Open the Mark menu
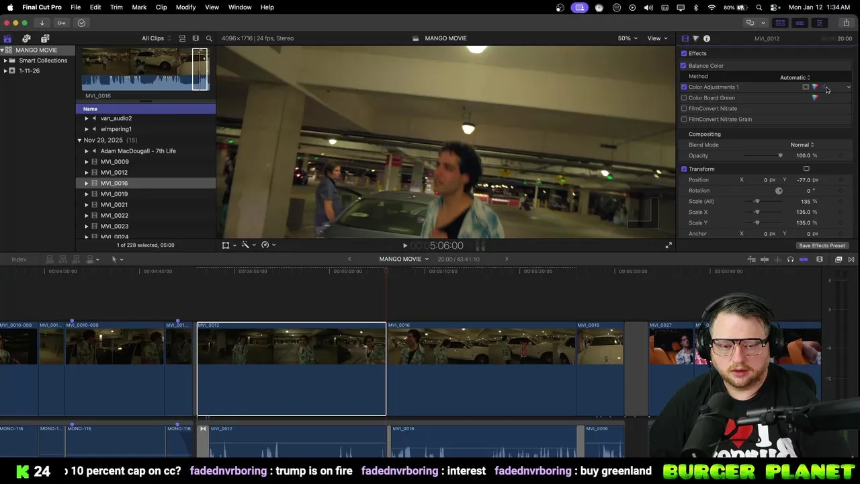Screen dimensions: 860x484 (139, 7)
